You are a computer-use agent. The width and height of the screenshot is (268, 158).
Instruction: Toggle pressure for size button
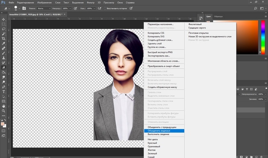click(131, 8)
